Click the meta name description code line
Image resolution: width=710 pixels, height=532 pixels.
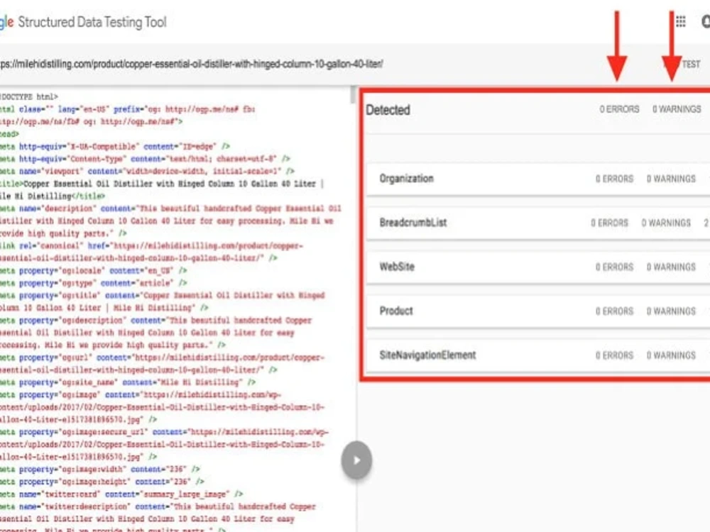pyautogui.click(x=170, y=221)
